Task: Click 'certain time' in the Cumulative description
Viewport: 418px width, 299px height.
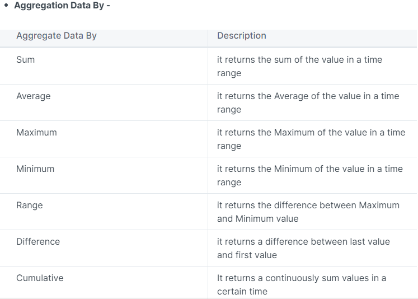Action: (x=242, y=292)
